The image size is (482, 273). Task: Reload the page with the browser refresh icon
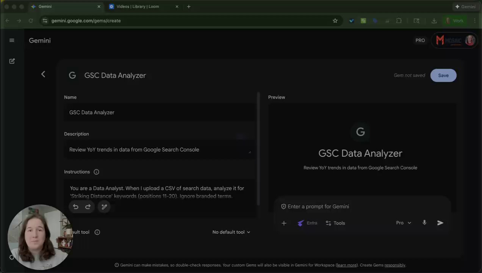click(x=31, y=20)
